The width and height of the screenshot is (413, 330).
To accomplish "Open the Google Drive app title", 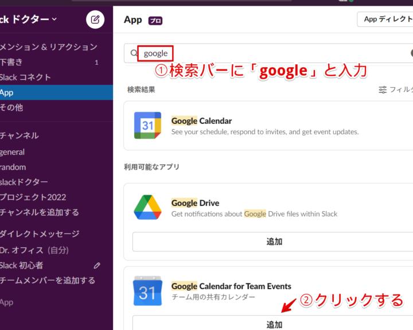I will [195, 203].
